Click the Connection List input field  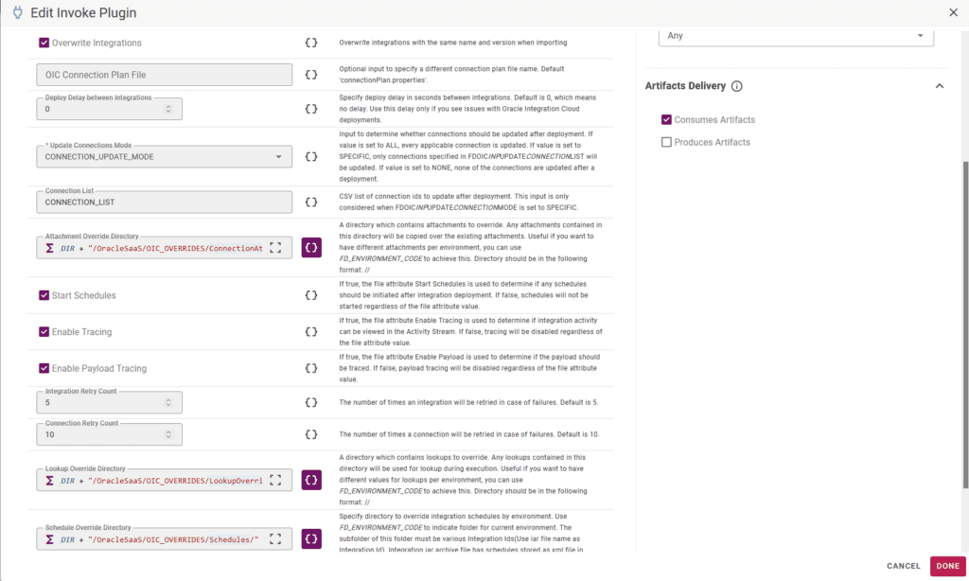tap(165, 202)
